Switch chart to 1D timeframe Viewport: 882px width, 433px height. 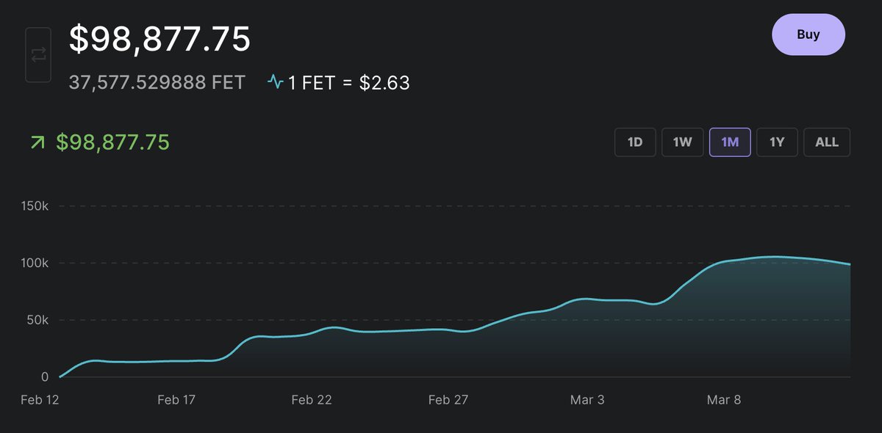tap(634, 142)
